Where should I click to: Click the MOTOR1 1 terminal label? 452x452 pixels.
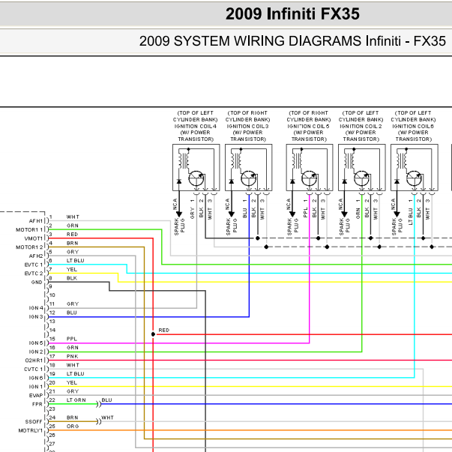point(29,229)
